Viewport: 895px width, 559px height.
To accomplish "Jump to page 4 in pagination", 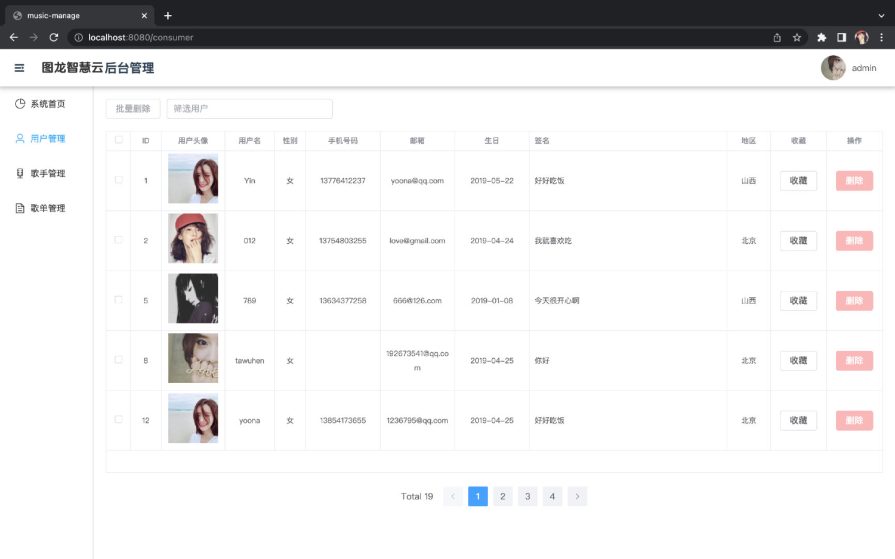I will [x=553, y=496].
